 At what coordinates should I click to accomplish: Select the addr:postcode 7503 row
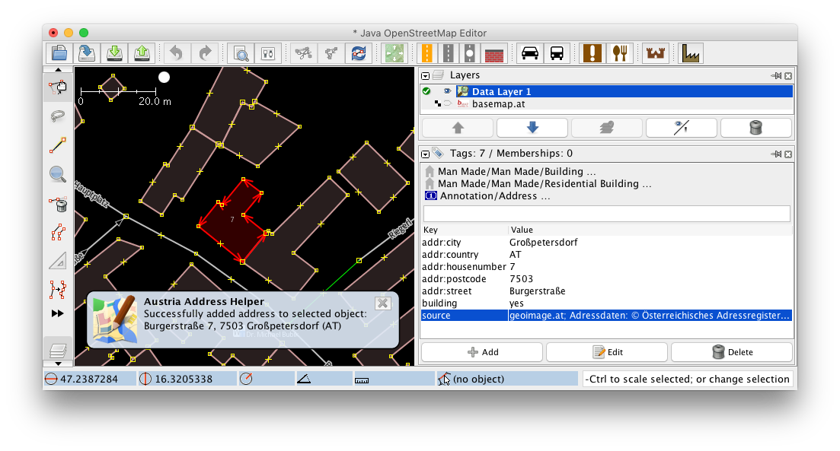606,278
